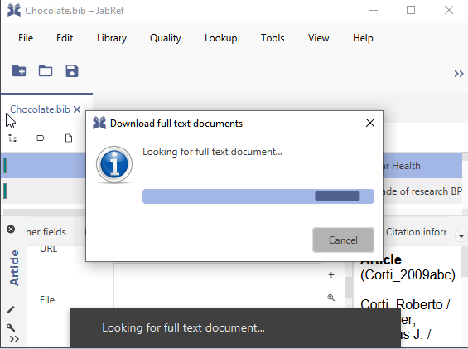Image resolution: width=468 pixels, height=349 pixels.
Task: Click the New library icon
Action: (19, 71)
